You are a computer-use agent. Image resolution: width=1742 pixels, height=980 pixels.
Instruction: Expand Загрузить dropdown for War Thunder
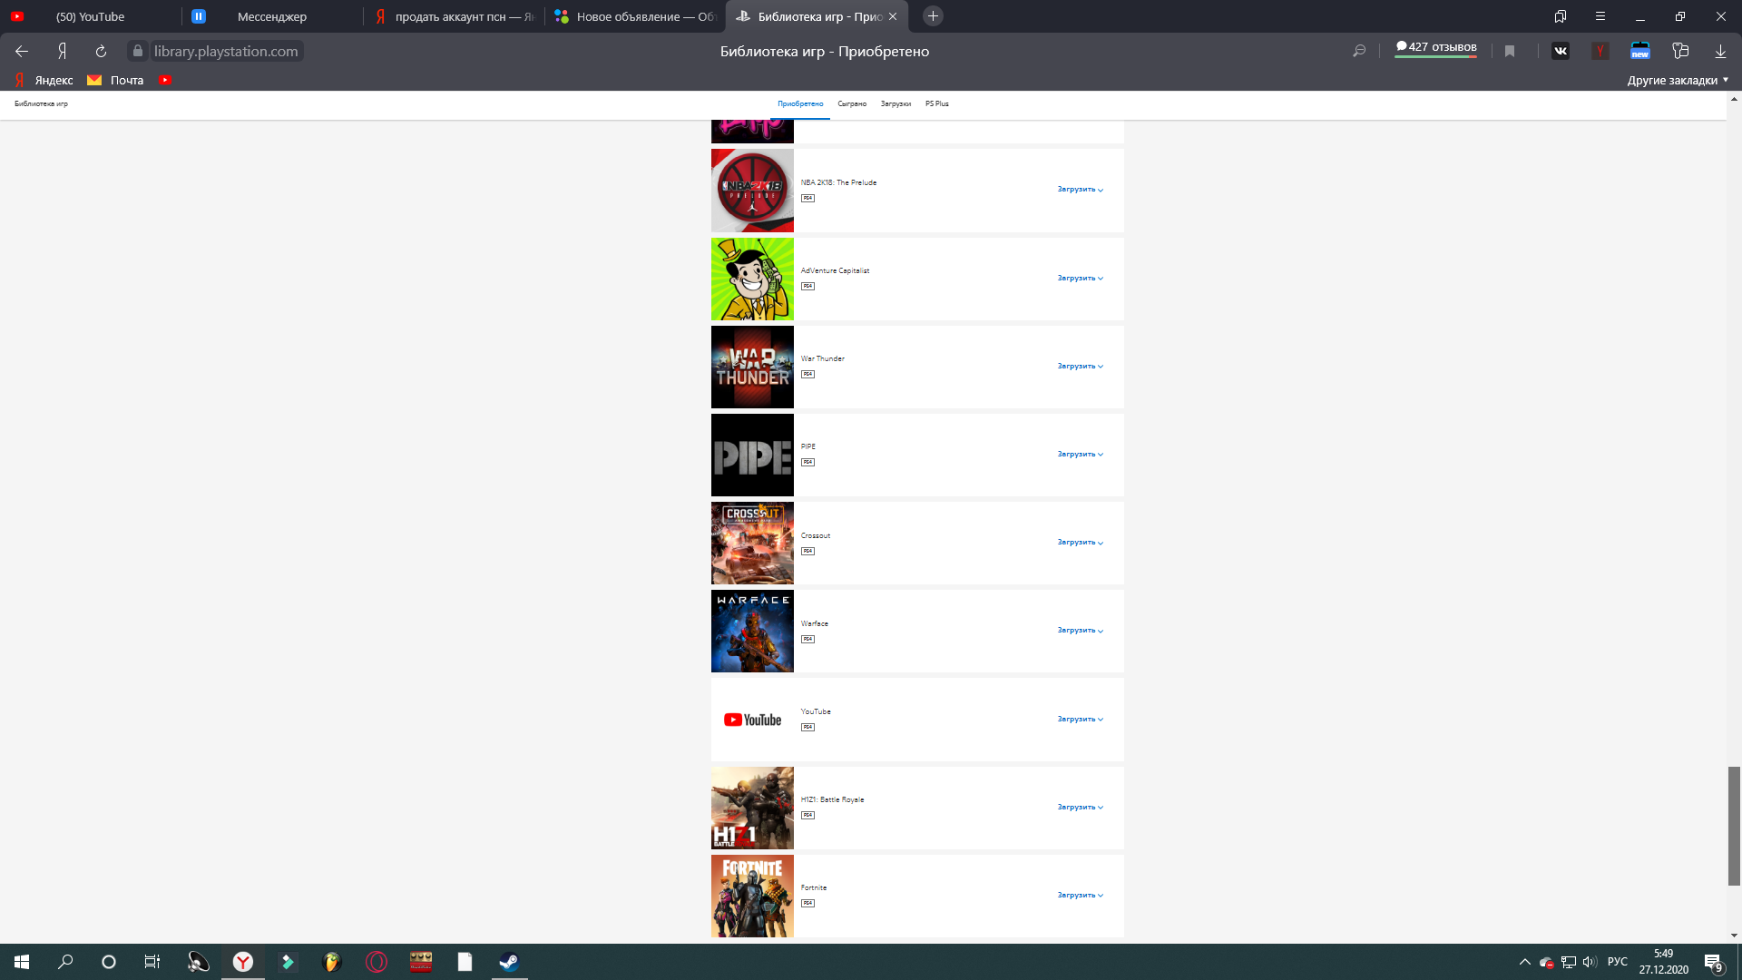(x=1080, y=367)
